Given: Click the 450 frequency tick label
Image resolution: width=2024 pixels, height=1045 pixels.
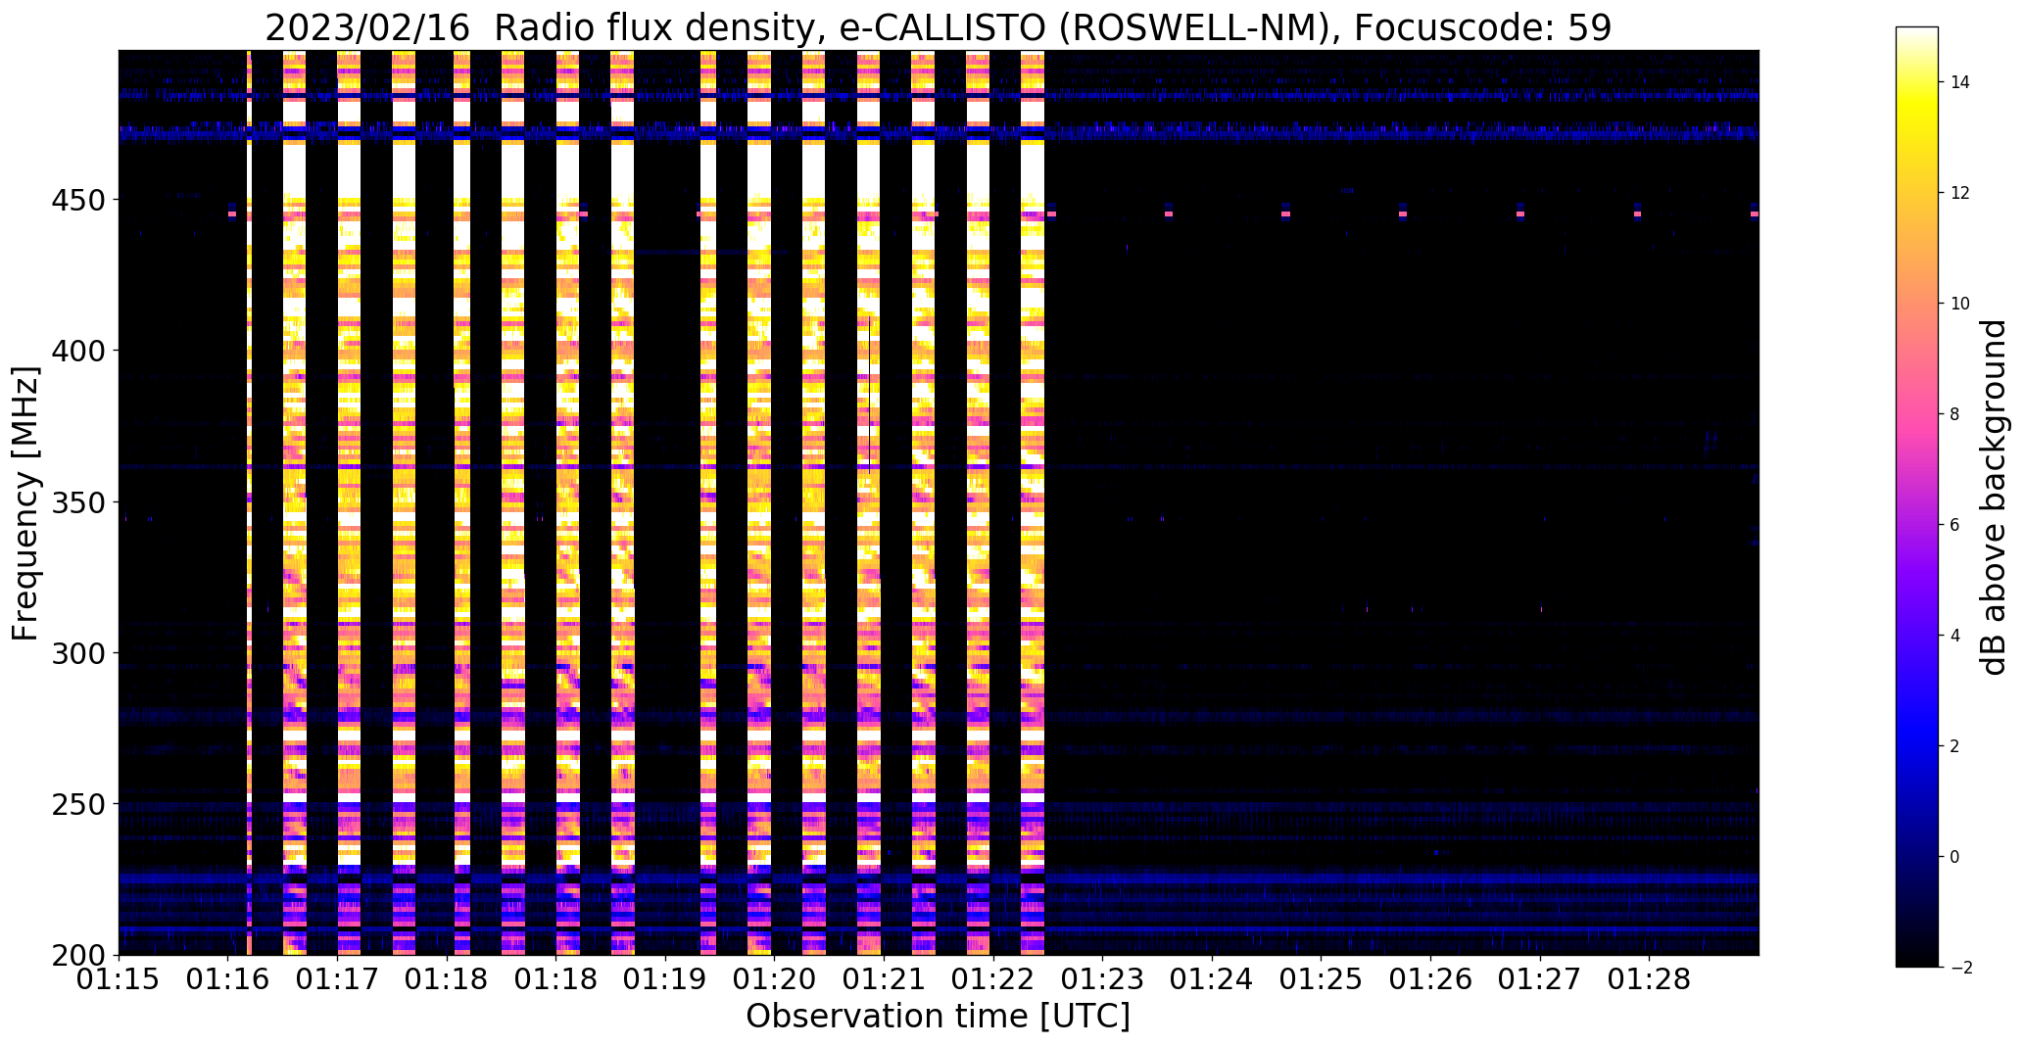Looking at the screenshot, I should tap(78, 200).
